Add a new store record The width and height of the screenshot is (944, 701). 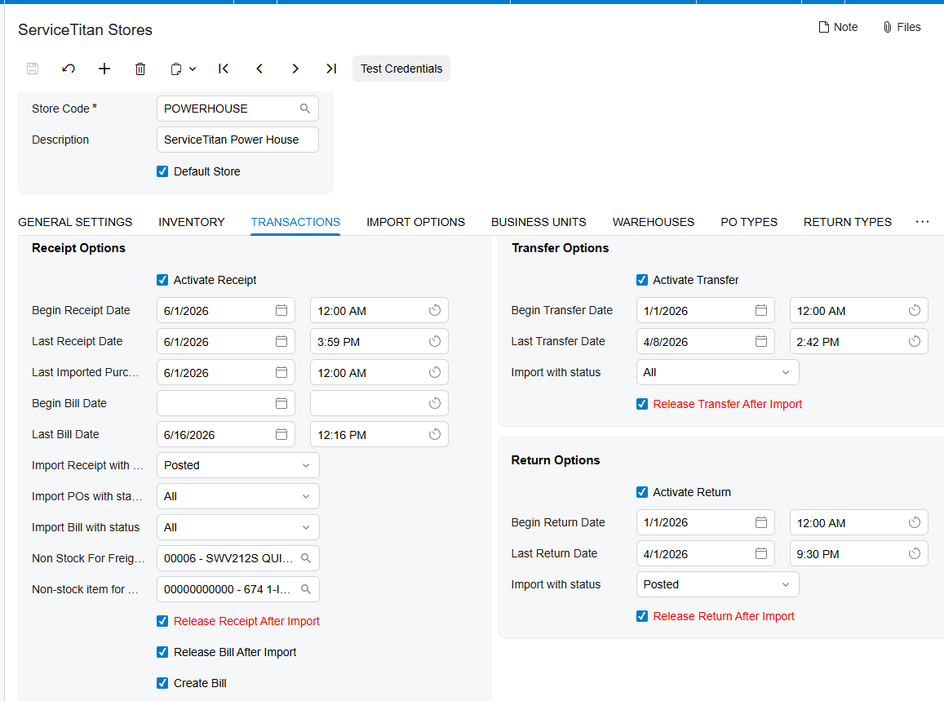(104, 69)
